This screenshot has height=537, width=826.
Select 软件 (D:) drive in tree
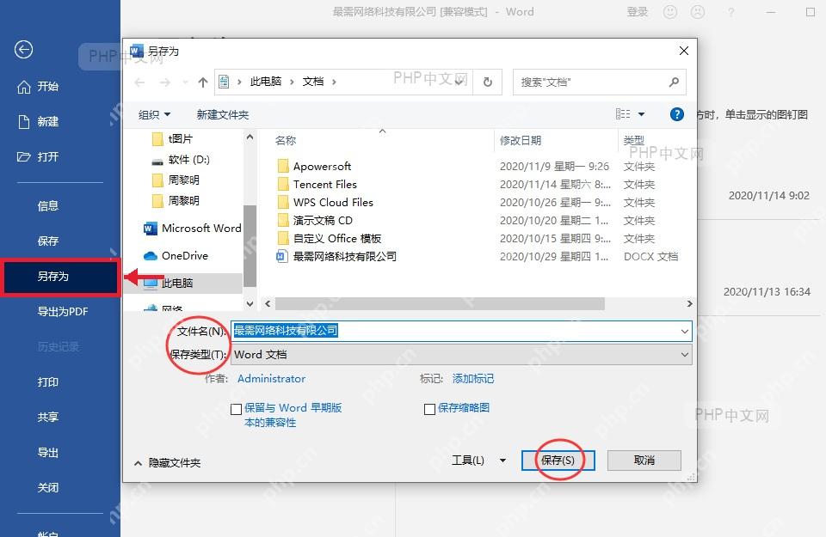(x=181, y=159)
